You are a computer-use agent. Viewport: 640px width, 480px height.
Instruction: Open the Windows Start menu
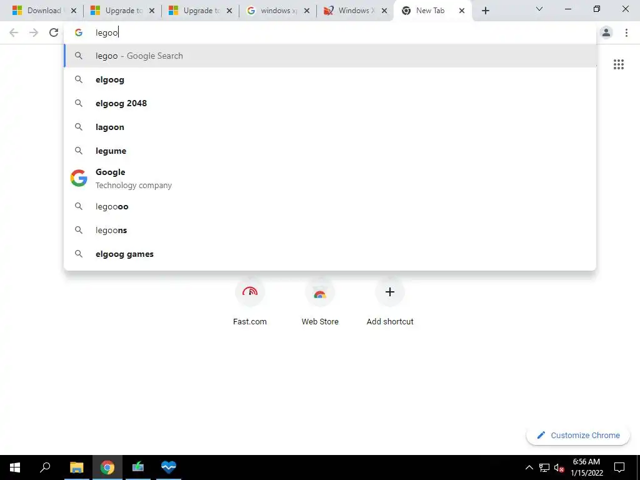tap(15, 467)
